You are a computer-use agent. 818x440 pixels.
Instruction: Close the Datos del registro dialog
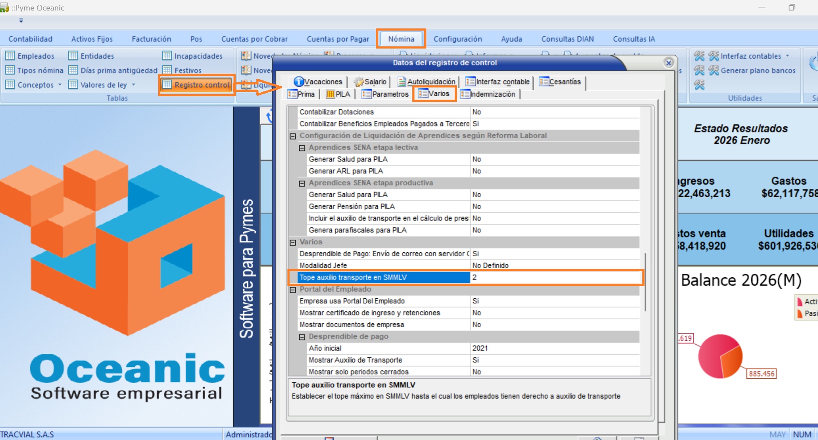click(x=669, y=63)
